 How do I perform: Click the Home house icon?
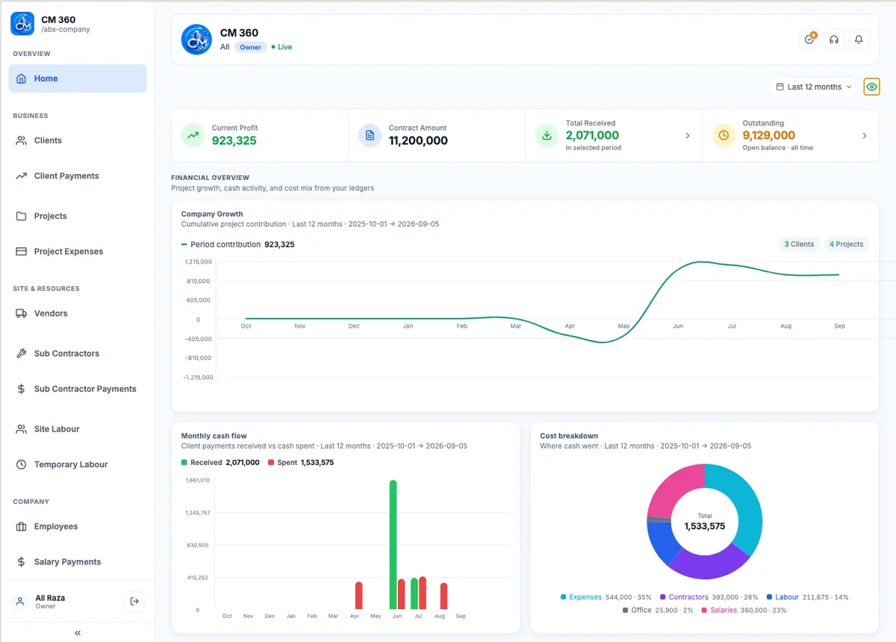click(x=21, y=78)
